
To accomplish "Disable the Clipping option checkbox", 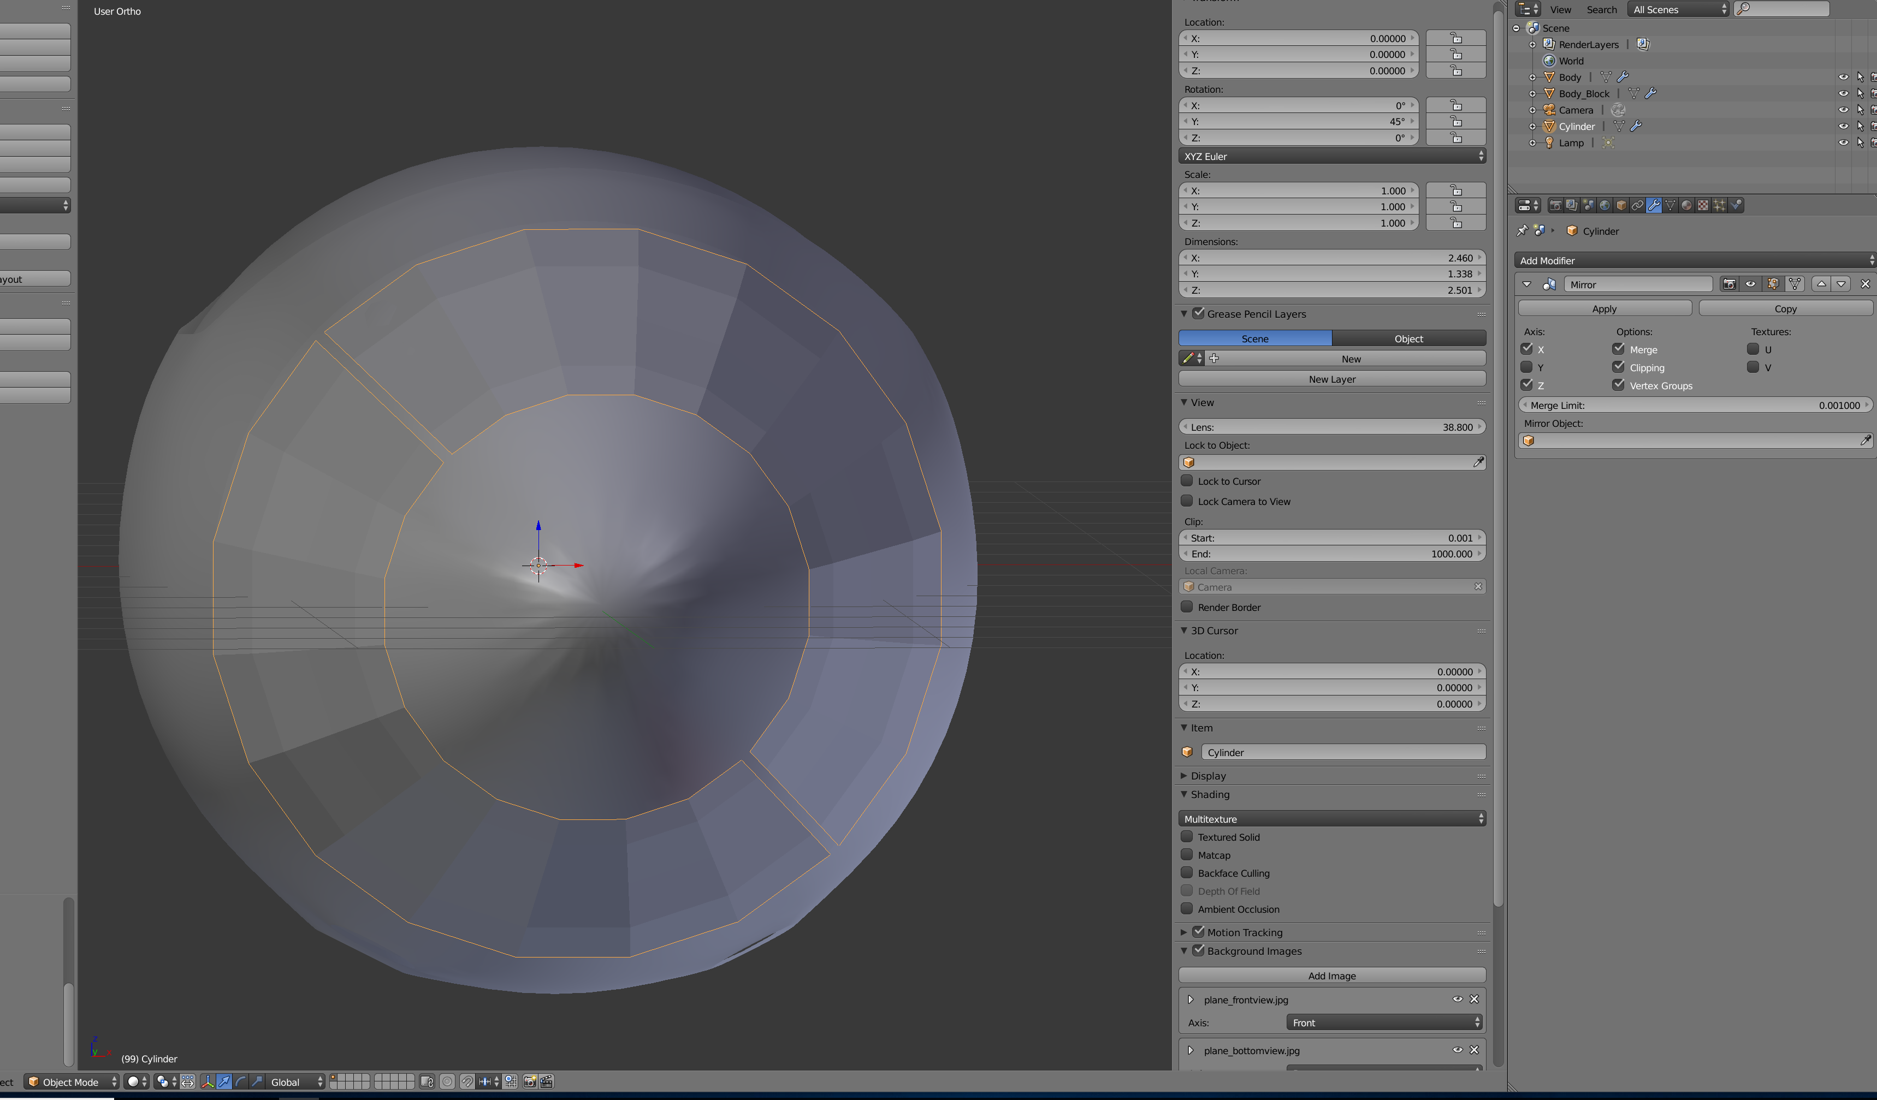I will (x=1619, y=367).
